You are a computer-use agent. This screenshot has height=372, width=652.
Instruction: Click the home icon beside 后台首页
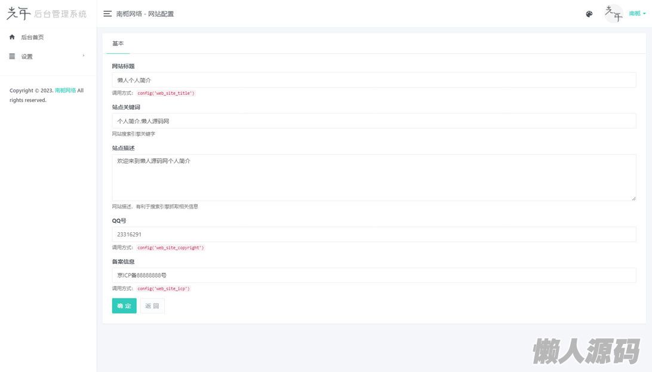12,37
